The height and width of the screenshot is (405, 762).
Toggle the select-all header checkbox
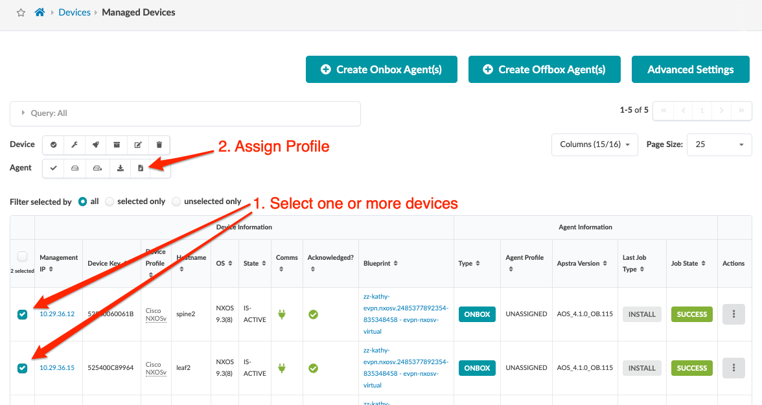[x=23, y=257]
